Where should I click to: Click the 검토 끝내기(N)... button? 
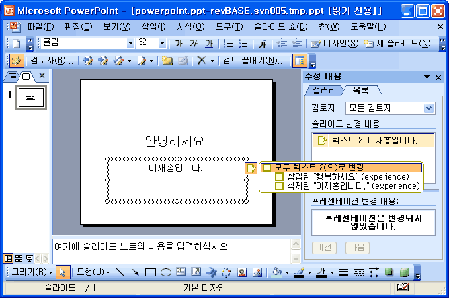tap(254, 61)
